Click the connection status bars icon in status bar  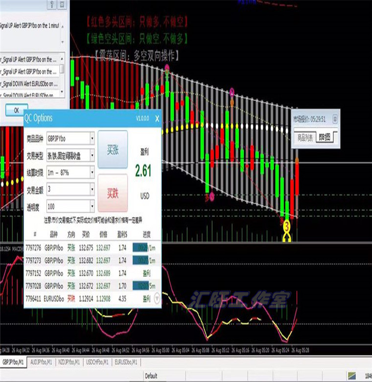click(x=352, y=375)
